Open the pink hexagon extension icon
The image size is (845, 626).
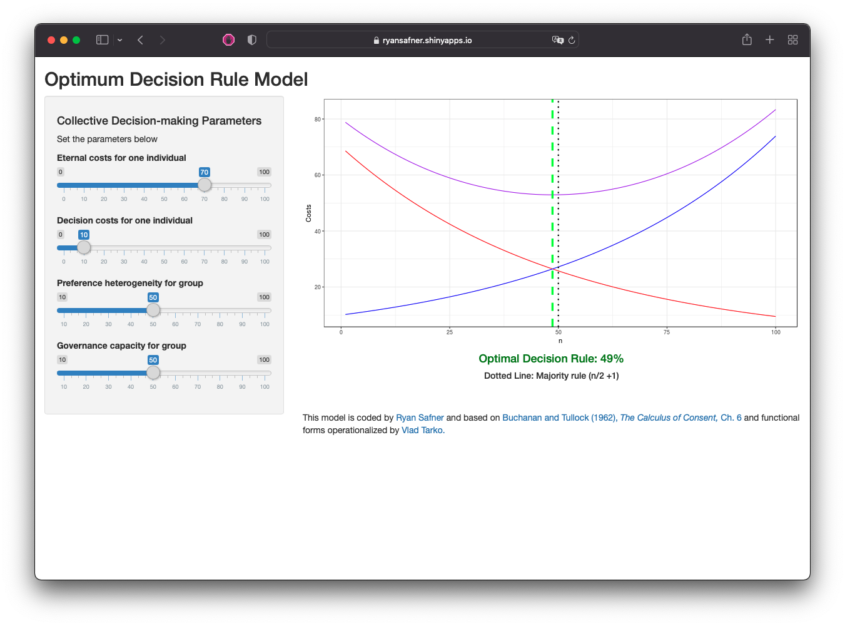point(228,40)
